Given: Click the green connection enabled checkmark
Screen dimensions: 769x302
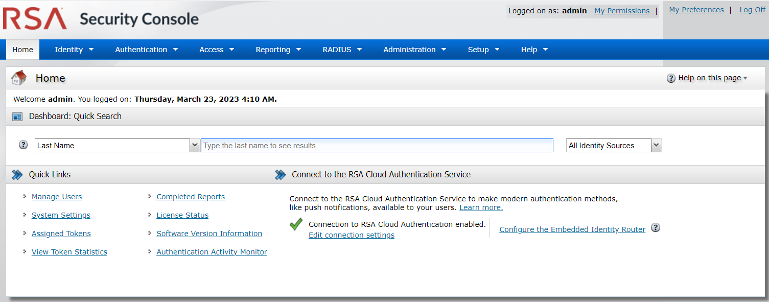Looking at the screenshot, I should 296,224.
